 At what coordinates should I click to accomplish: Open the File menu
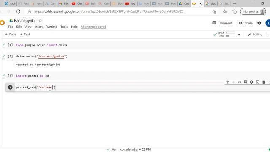(x=11, y=27)
